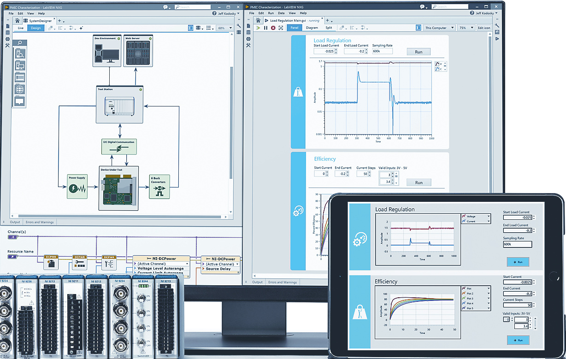Select Output tab in left window
Image resolution: width=566 pixels, height=359 pixels.
[15, 222]
